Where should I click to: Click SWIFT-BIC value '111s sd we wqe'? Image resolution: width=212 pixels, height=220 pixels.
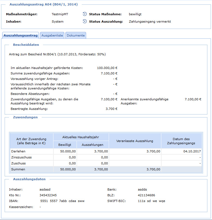(152, 201)
